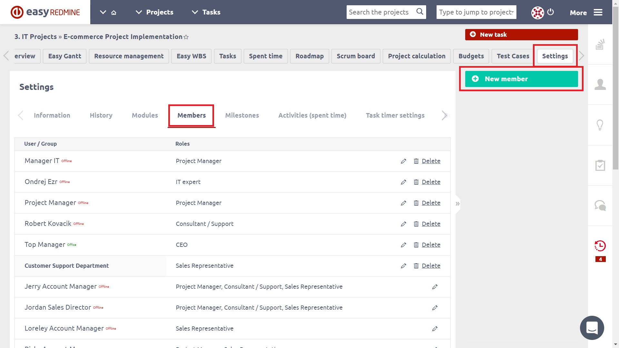Expand settings tabs with right chevron arrow
Screen dimensions: 619x348
(x=445, y=115)
